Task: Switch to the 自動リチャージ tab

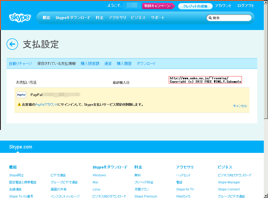Action: point(20,64)
